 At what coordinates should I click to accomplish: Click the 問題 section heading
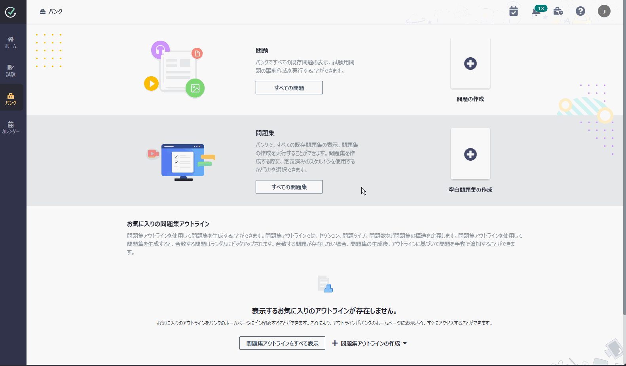pos(262,51)
